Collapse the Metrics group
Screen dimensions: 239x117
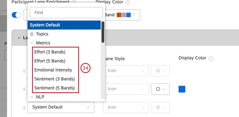(31, 43)
